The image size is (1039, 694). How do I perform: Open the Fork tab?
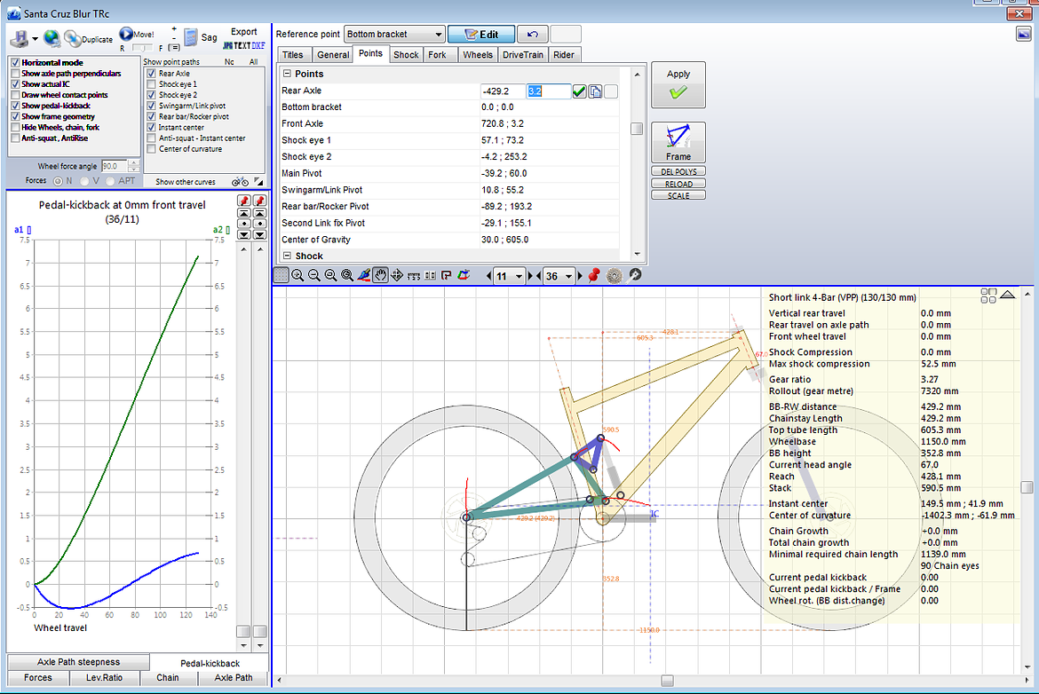[x=437, y=55]
